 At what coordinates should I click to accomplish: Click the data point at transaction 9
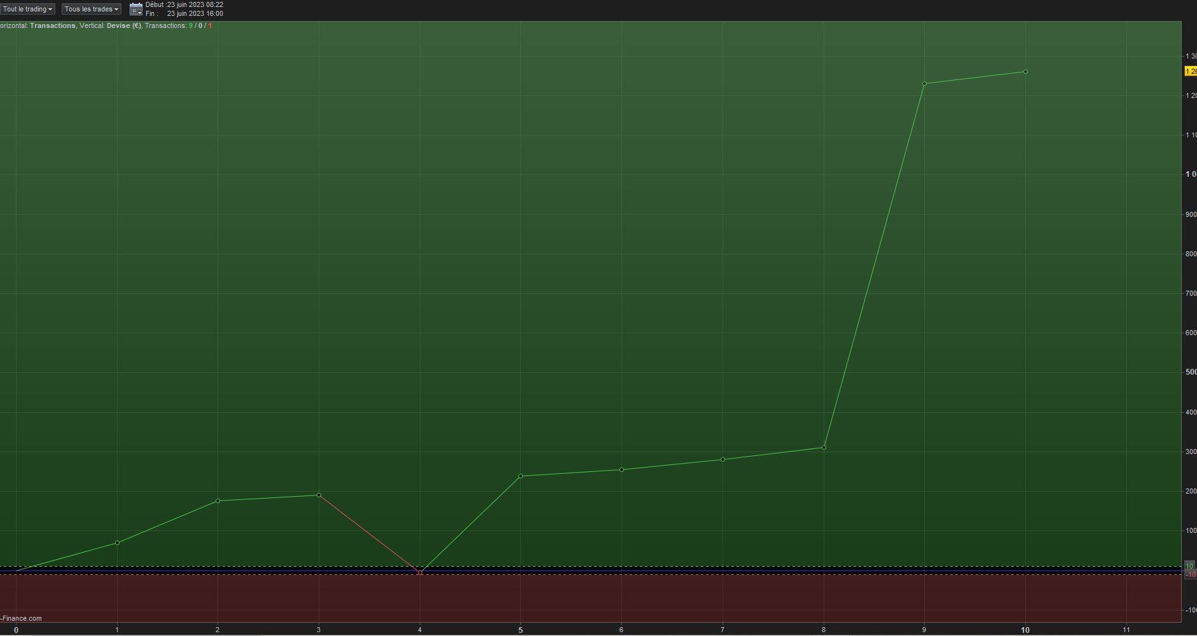[924, 83]
